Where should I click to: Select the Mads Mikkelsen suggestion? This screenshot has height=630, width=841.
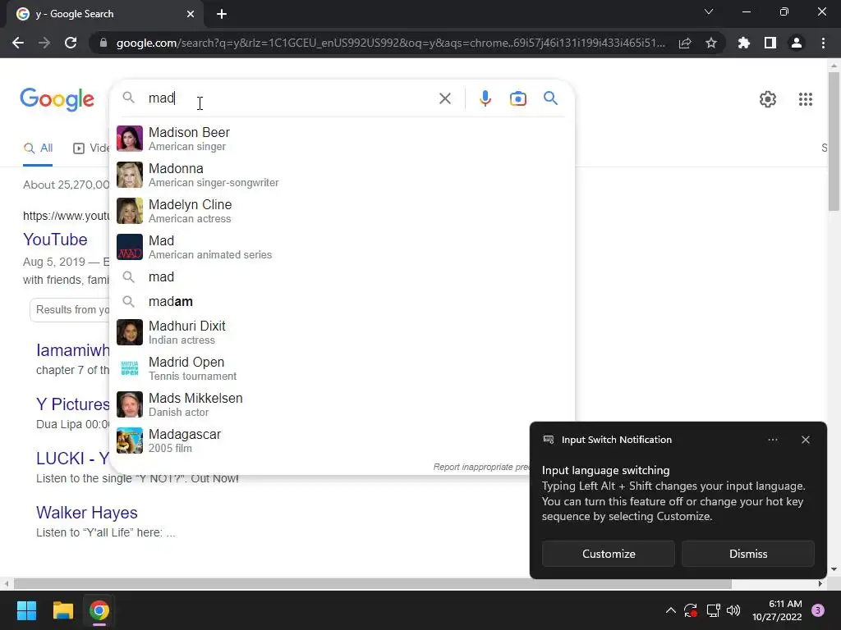click(342, 404)
